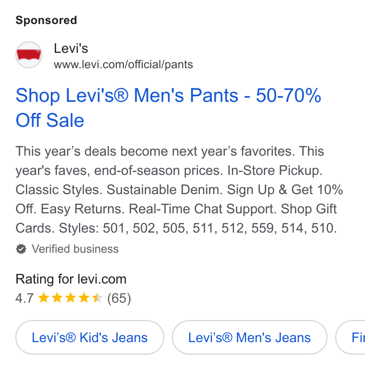
Task: Click the partially visible chip after Men's Jeans
Action: coord(351,337)
